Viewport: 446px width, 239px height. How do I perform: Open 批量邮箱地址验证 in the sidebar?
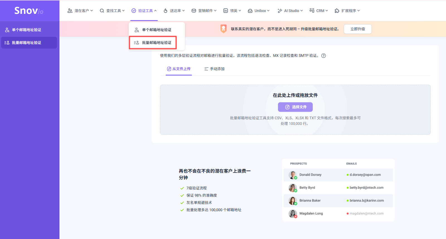pyautogui.click(x=29, y=43)
